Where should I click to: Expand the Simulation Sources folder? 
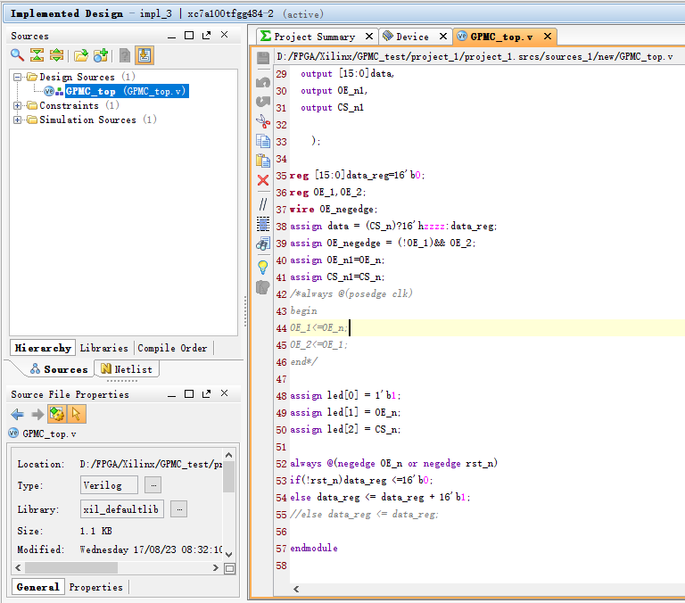coord(18,120)
